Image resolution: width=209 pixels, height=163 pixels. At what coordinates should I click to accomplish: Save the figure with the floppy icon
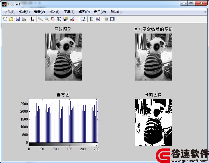(x=18, y=19)
